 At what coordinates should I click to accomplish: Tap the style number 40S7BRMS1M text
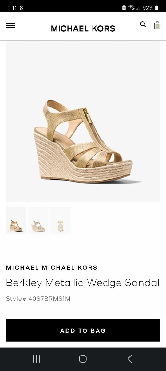(49, 299)
